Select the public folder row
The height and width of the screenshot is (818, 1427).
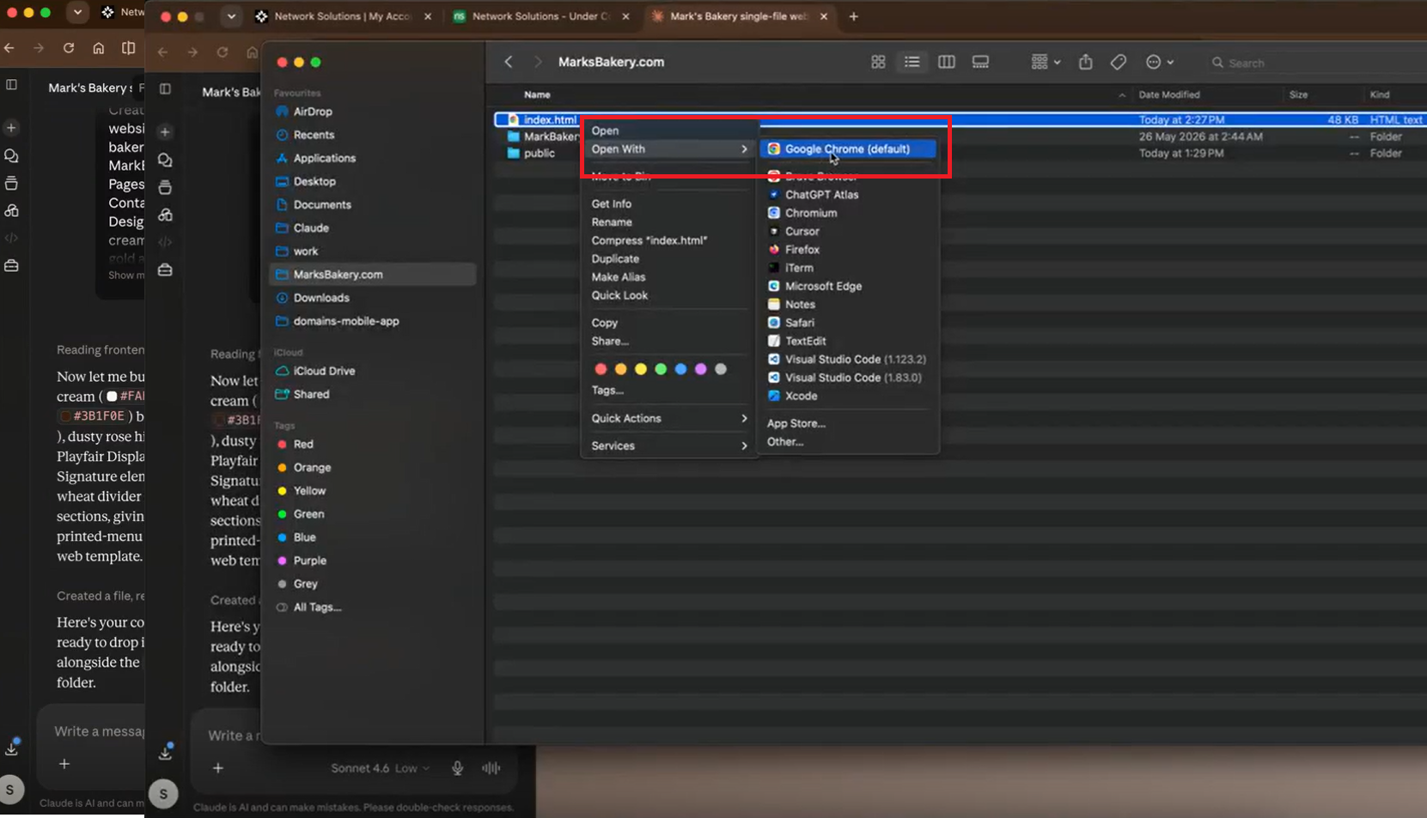tap(960, 153)
